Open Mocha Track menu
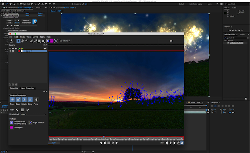Screen dimensions: 250x153 click(x=22, y=37)
